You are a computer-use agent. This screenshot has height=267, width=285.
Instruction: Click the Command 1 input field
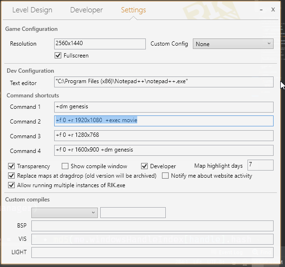pyautogui.click(x=164, y=106)
